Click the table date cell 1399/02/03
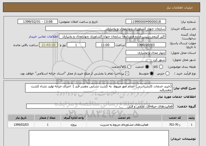 coord(21,125)
